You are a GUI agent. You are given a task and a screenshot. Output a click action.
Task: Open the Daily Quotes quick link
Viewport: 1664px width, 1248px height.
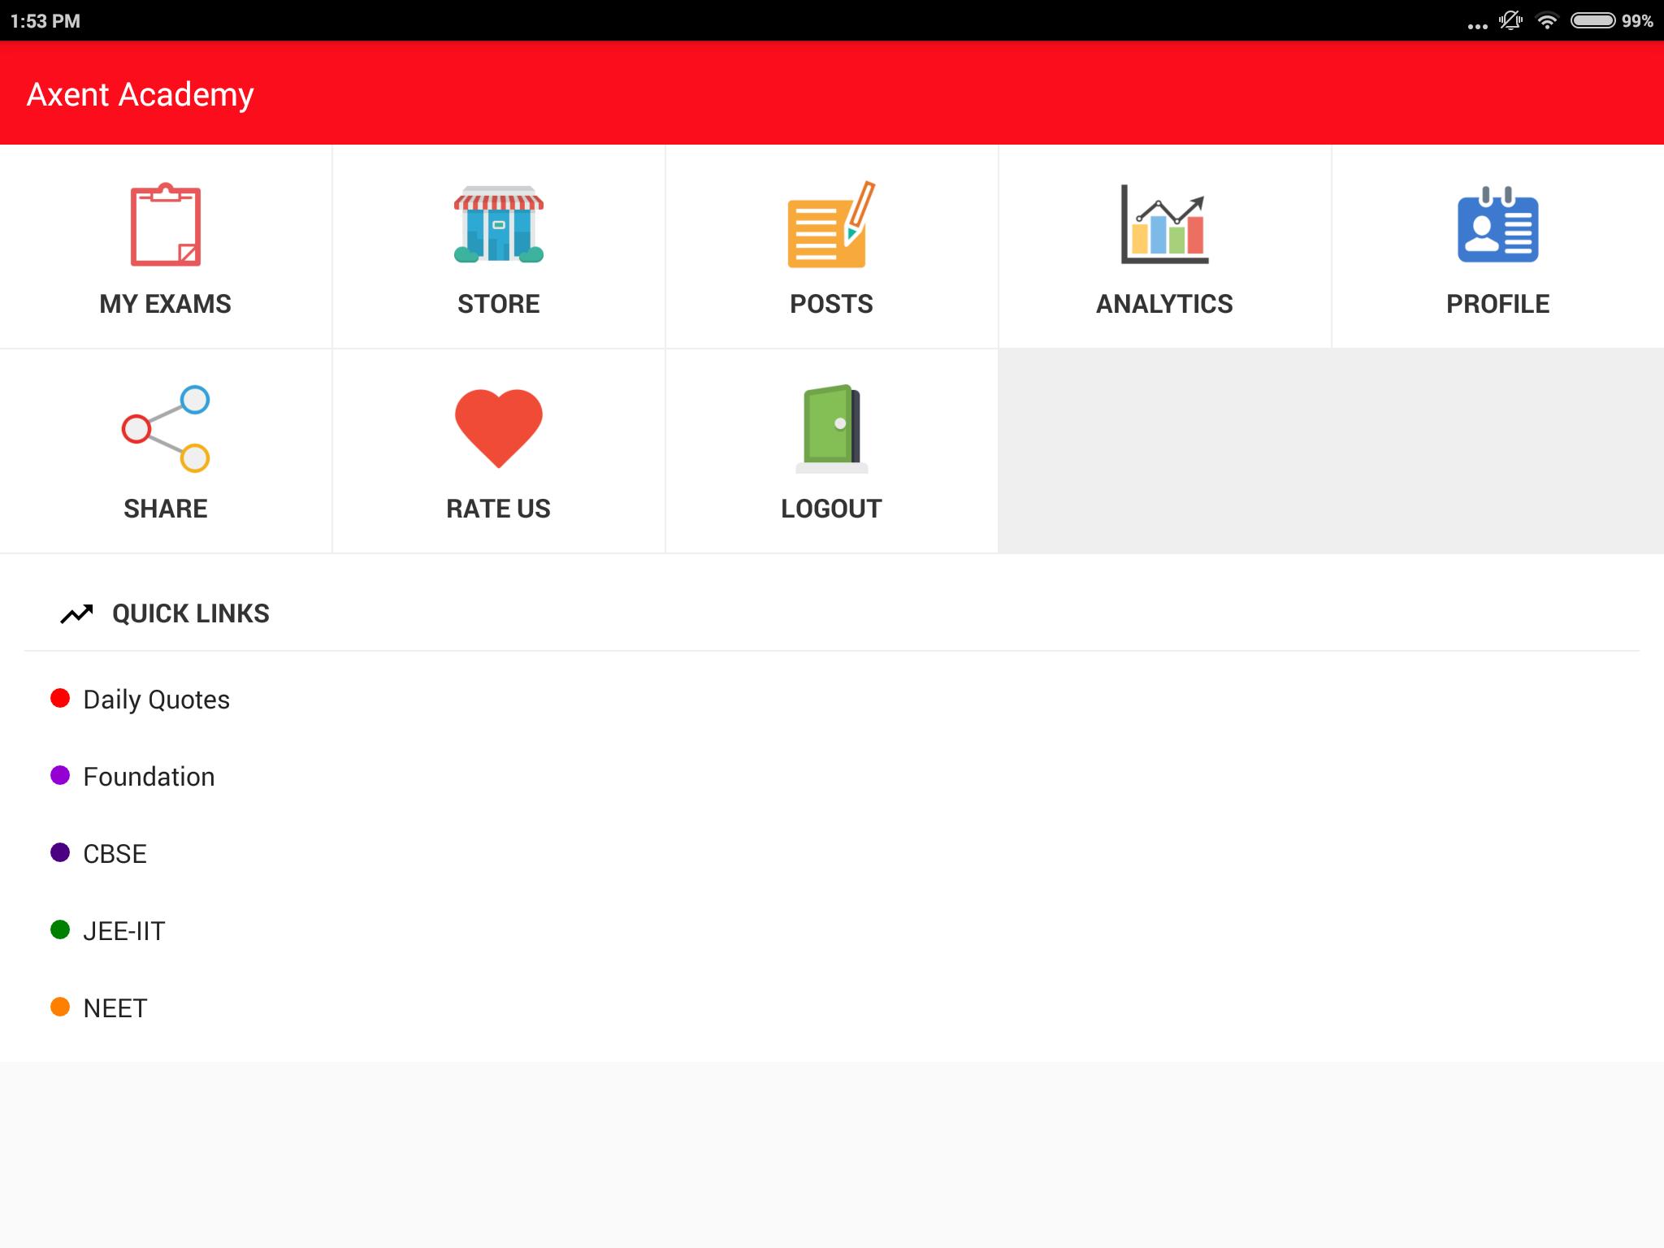click(157, 700)
